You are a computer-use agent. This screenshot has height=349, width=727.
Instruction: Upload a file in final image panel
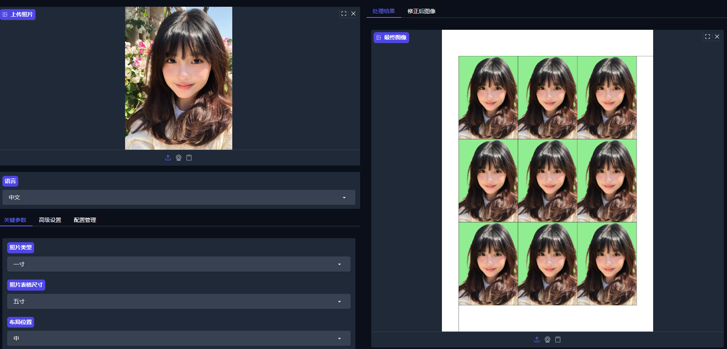(x=537, y=339)
